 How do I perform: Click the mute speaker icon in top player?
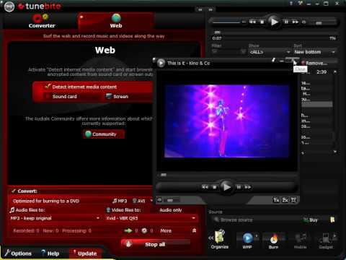tap(303, 22)
